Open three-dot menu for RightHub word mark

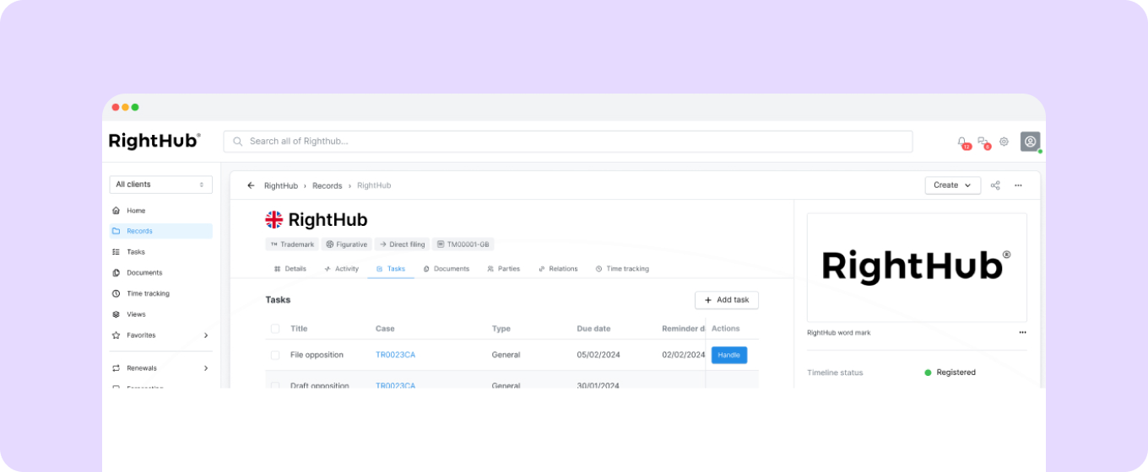(x=1022, y=332)
